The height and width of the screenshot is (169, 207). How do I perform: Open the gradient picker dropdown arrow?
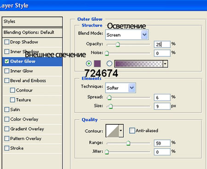point(165,64)
